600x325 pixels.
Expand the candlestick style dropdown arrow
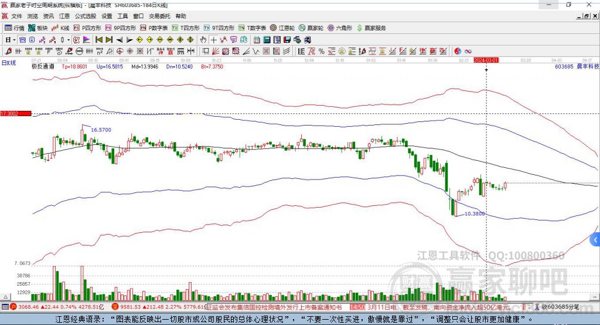69,40
